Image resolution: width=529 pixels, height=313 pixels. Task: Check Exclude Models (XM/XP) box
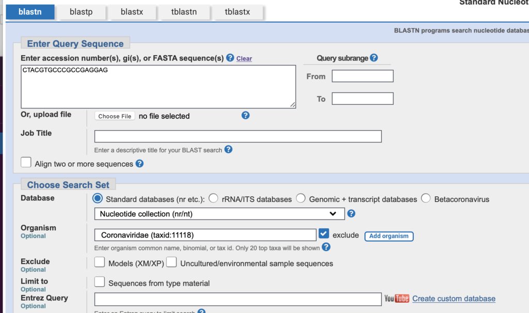[x=100, y=262]
